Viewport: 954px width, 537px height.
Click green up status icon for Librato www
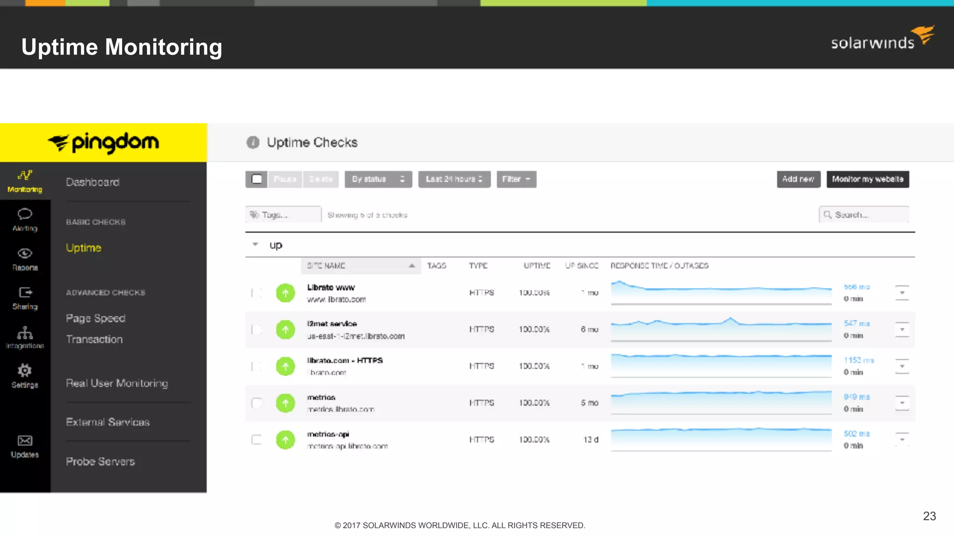point(286,293)
